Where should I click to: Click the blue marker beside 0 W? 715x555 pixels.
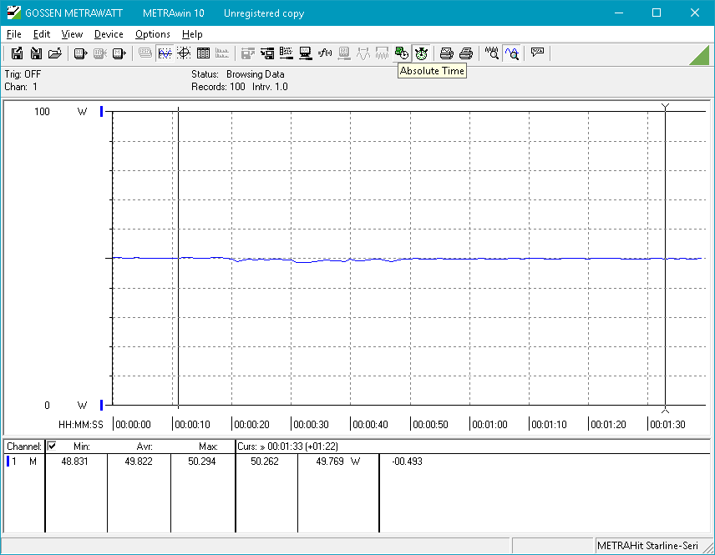(102, 405)
